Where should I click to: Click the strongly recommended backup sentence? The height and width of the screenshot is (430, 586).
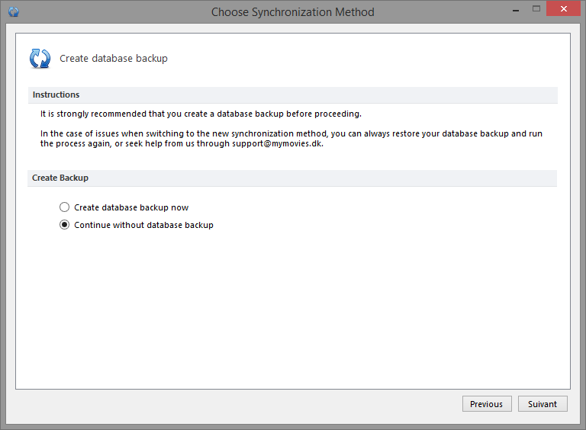pyautogui.click(x=201, y=114)
